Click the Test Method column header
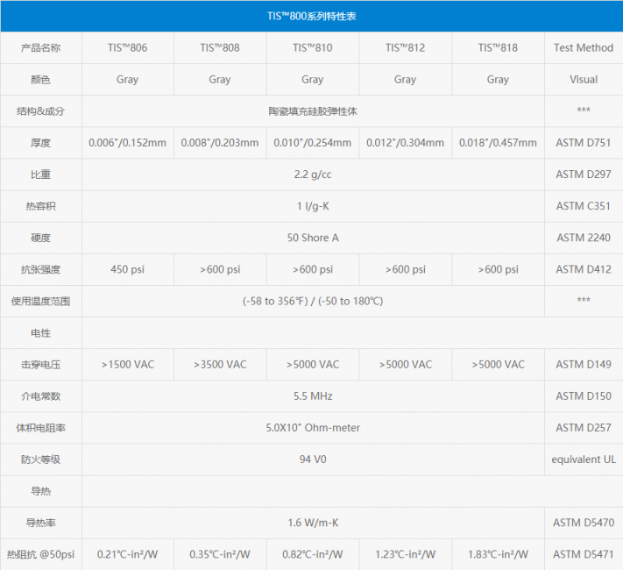Image resolution: width=623 pixels, height=570 pixels. pos(584,47)
